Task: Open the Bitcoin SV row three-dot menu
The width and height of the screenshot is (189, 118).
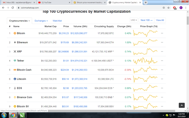Action: point(162,106)
